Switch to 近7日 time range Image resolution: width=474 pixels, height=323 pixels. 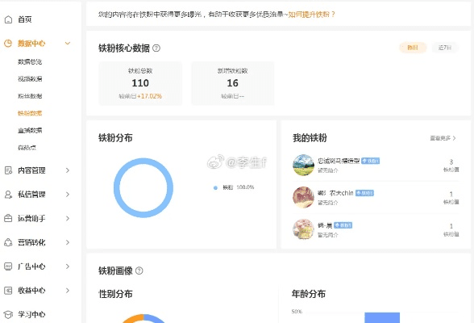445,48
